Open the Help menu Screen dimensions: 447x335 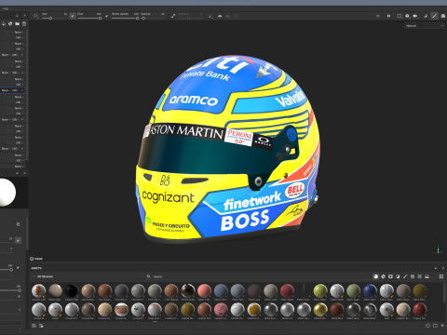6,8
